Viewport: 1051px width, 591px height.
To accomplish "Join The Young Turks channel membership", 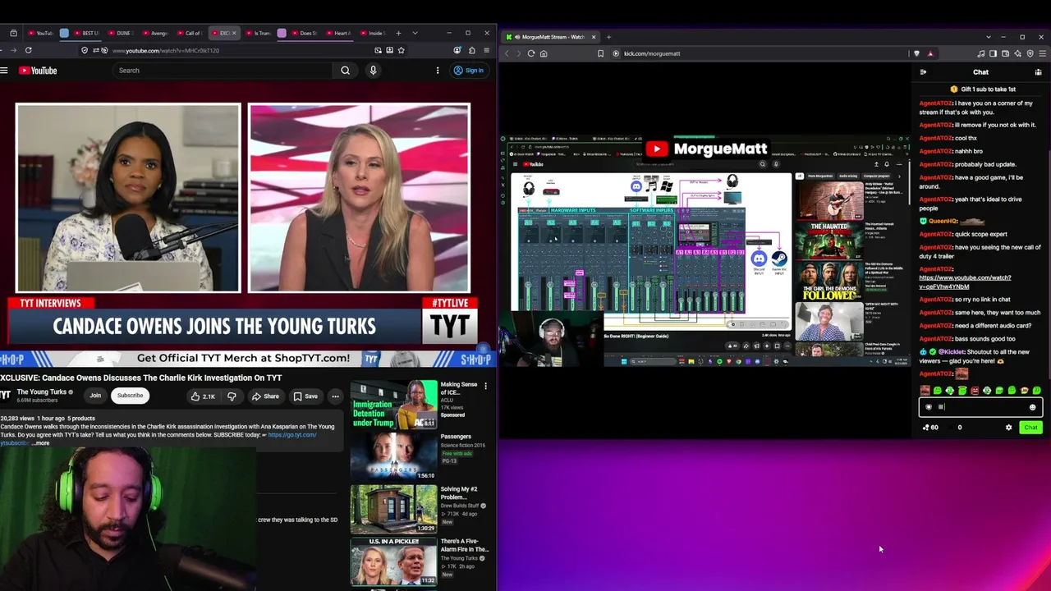I will (x=95, y=396).
